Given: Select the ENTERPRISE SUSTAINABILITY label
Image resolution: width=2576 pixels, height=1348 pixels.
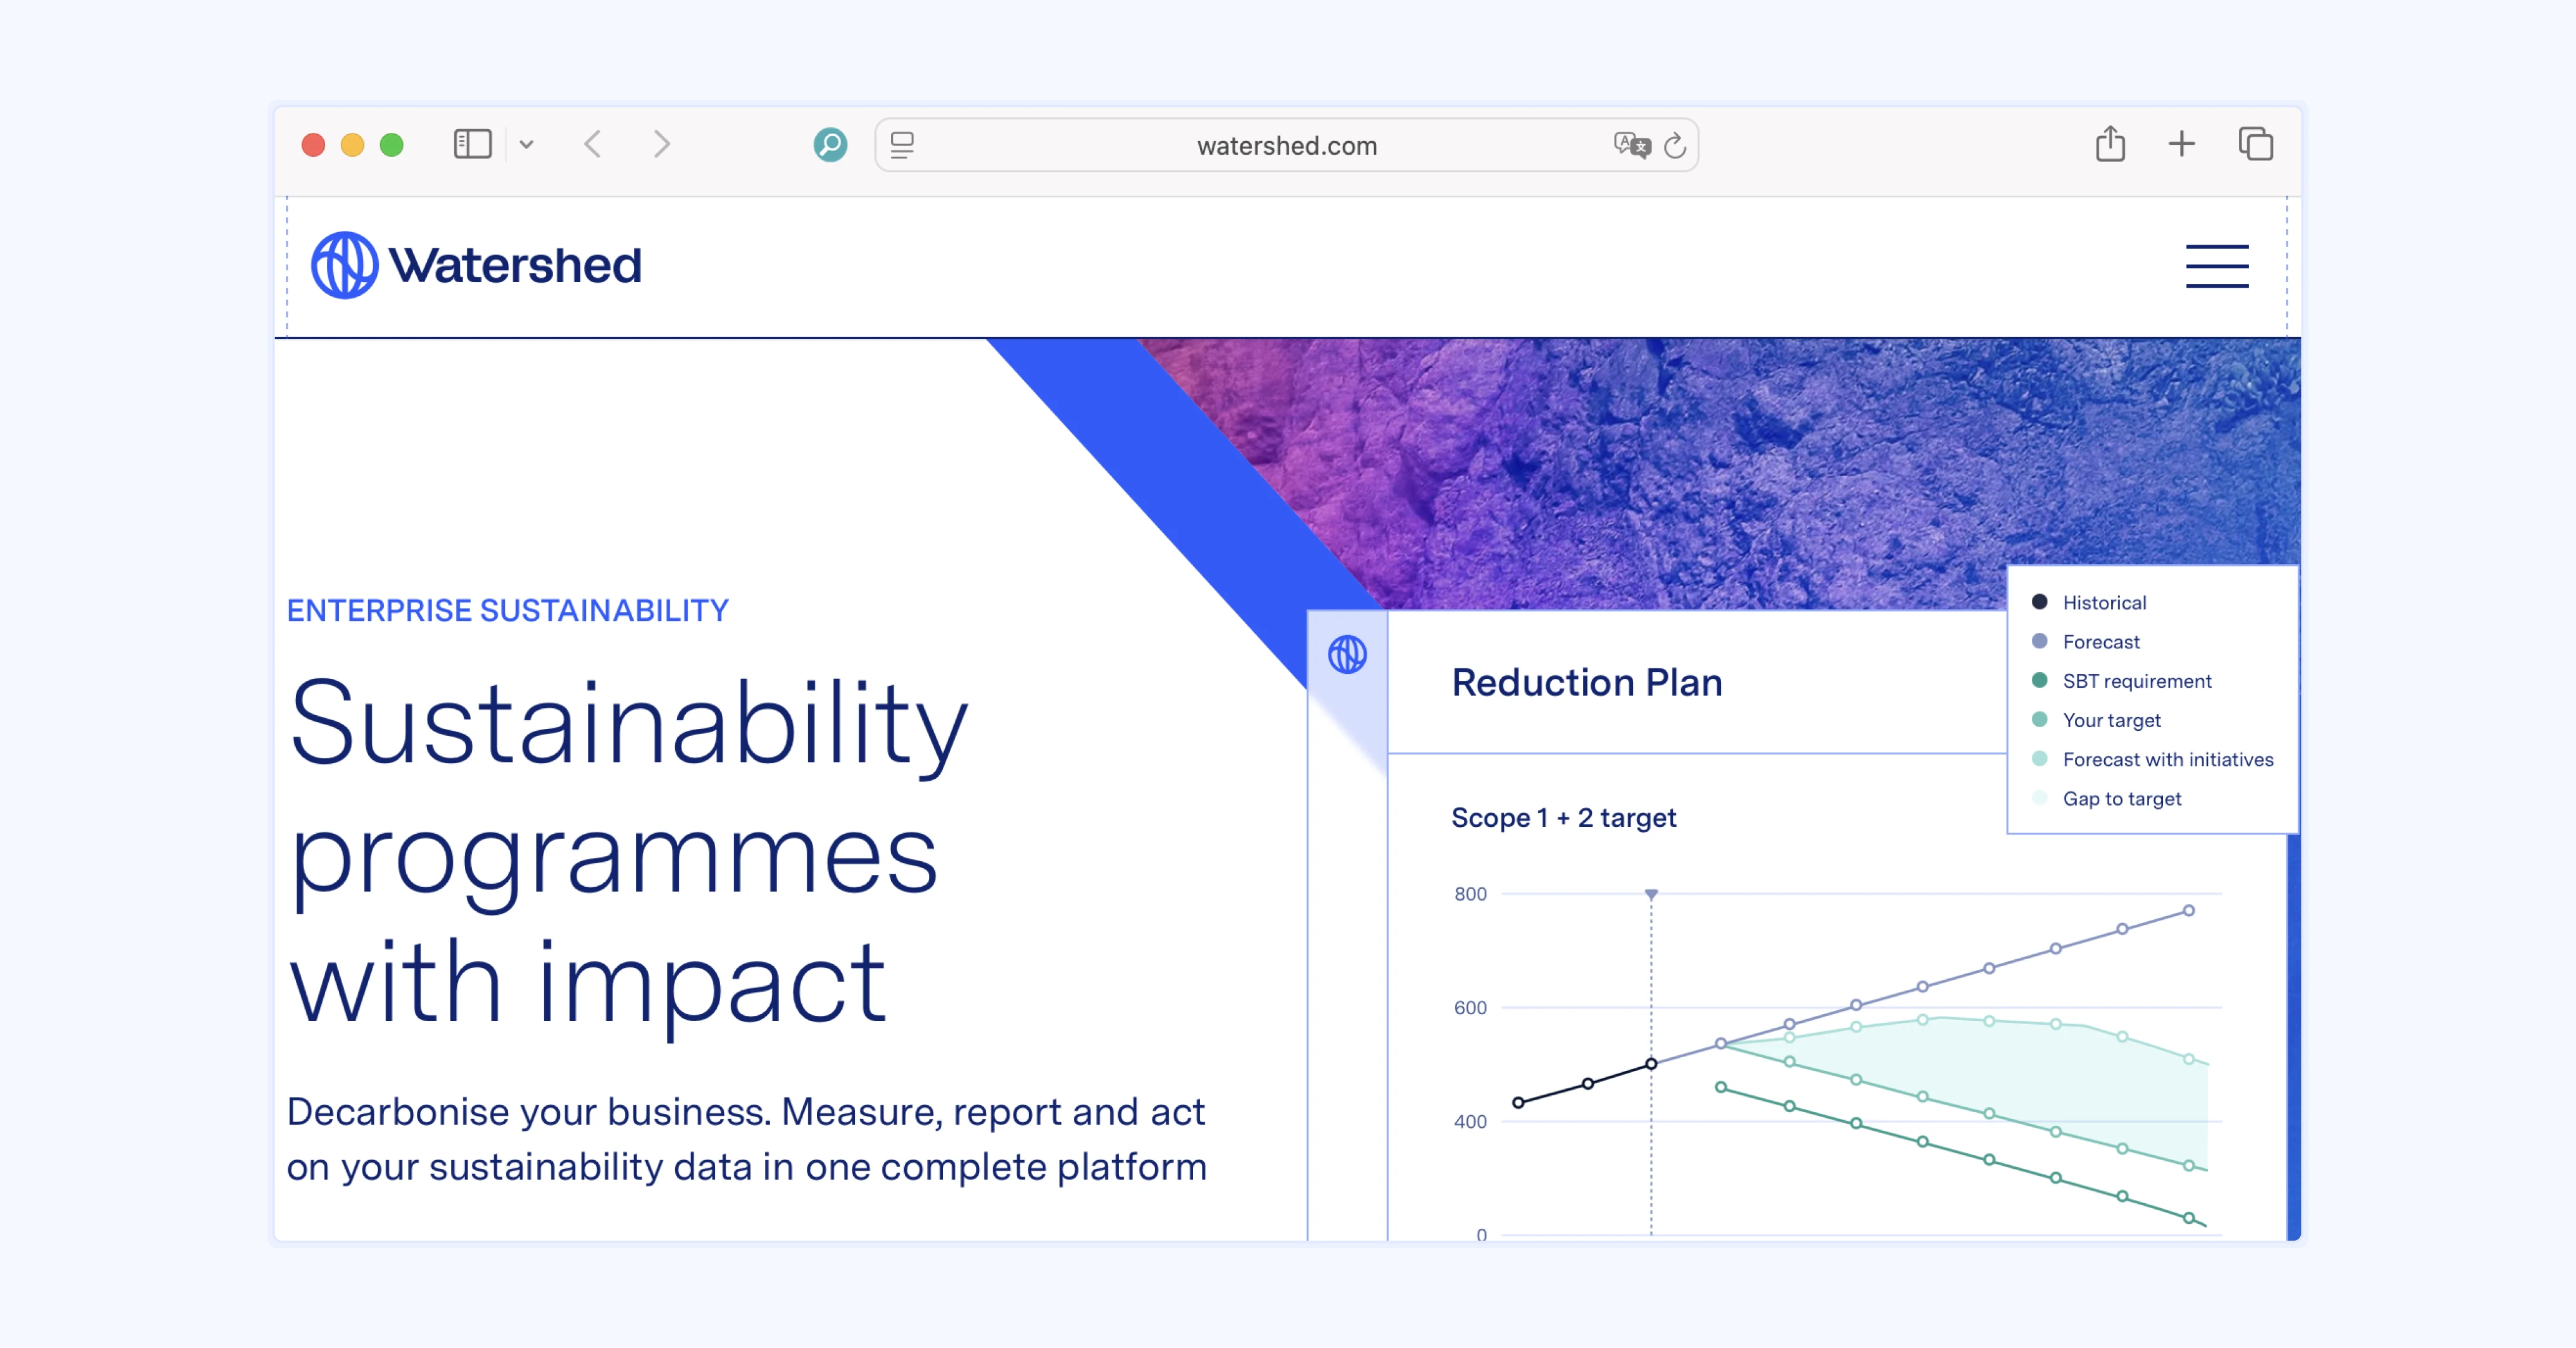Looking at the screenshot, I should 508,610.
